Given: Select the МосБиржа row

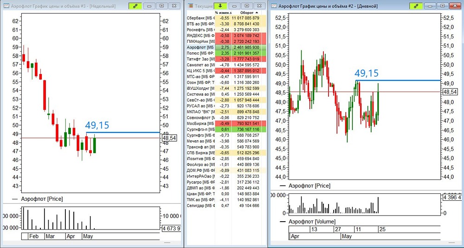Looking at the screenshot, I should point(226,124).
